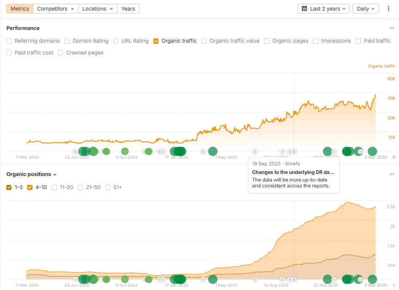Collapse the Performance section with the chevron

pos(391,28)
